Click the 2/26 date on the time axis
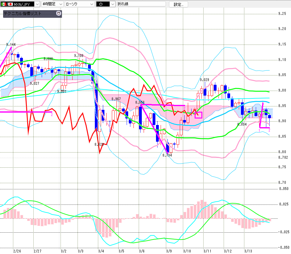Viewport: 291px width, 254px height. (17, 251)
